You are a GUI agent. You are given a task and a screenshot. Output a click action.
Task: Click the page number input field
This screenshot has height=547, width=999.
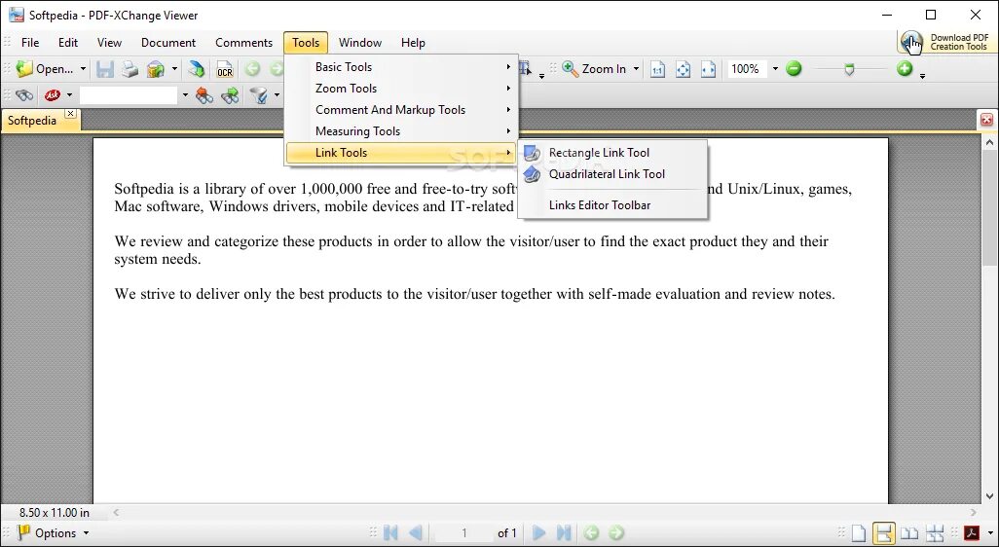tap(463, 533)
